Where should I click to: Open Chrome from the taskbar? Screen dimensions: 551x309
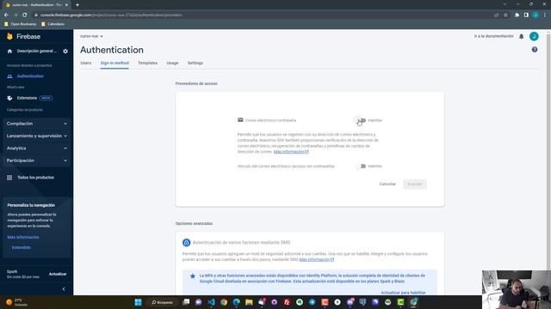click(x=224, y=302)
